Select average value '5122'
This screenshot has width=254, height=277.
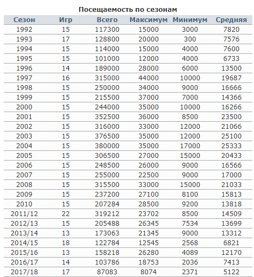[231, 272]
